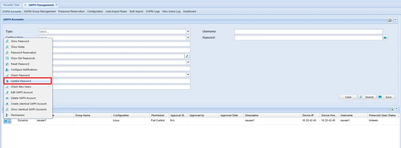The width and height of the screenshot is (401, 148).
Task: Select the Dynamic cell in the results row
Action: [x=23, y=121]
